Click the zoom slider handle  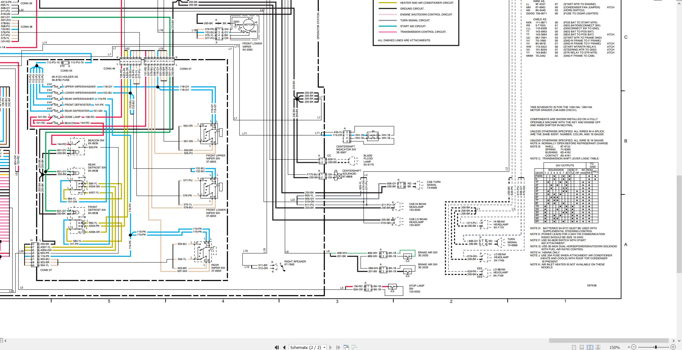656,347
